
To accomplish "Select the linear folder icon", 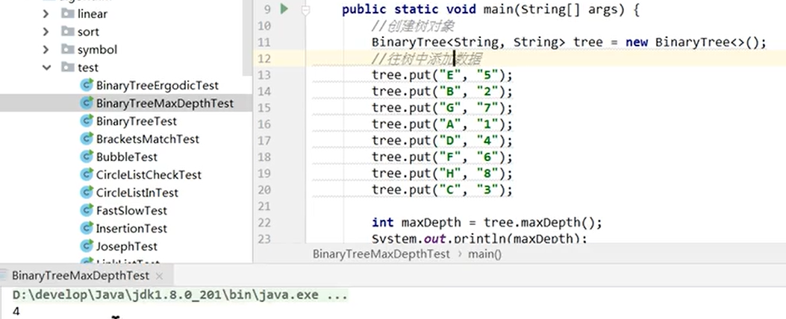I will [68, 13].
